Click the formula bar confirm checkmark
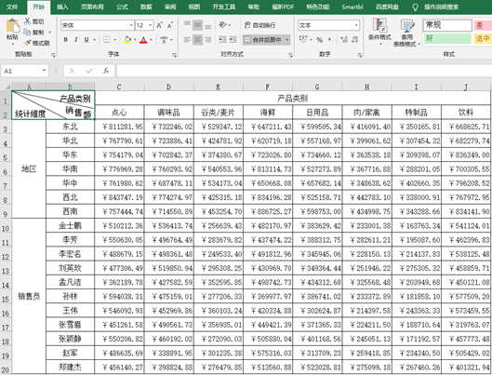 click(89, 71)
